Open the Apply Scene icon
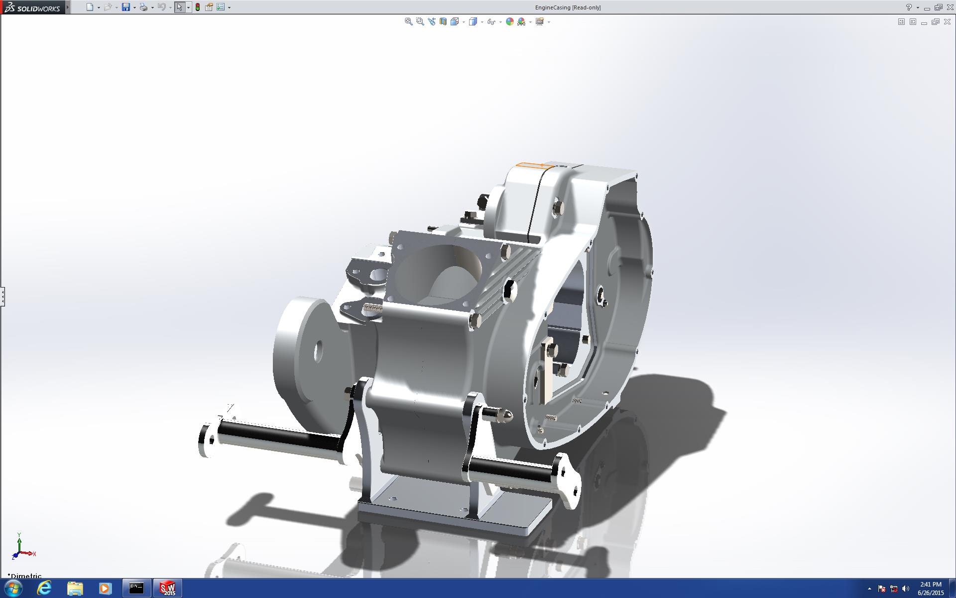 (x=521, y=21)
